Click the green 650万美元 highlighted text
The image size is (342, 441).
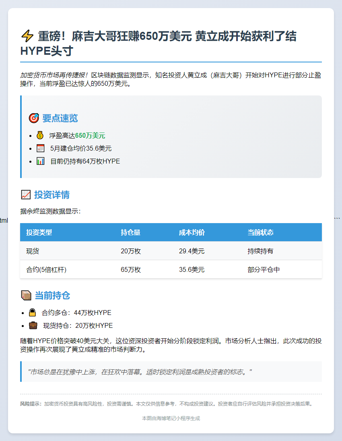tap(90, 136)
